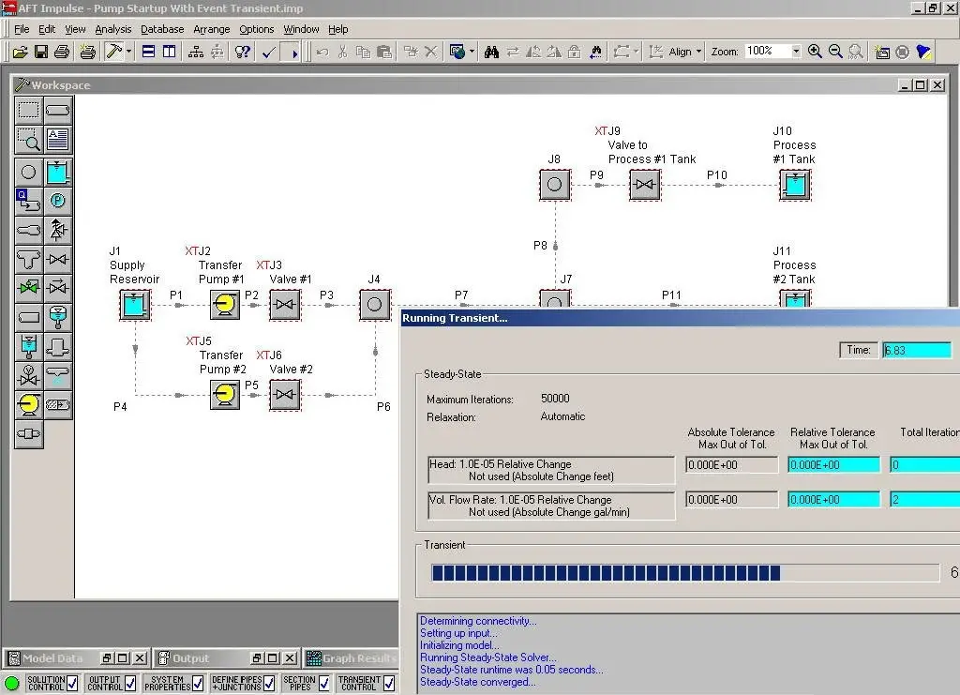This screenshot has height=695, width=960.
Task: Select the tee/wye junction tool
Action: tap(29, 260)
